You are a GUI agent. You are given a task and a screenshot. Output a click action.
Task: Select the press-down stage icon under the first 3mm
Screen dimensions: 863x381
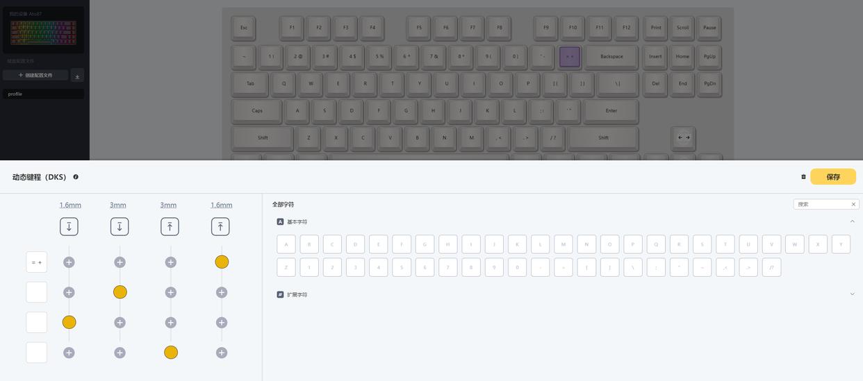click(x=120, y=226)
